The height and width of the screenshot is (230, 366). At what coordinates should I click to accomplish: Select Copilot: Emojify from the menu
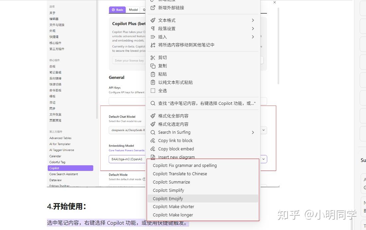pos(168,198)
